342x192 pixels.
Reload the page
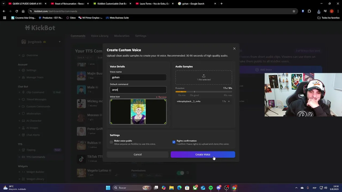click(17, 11)
